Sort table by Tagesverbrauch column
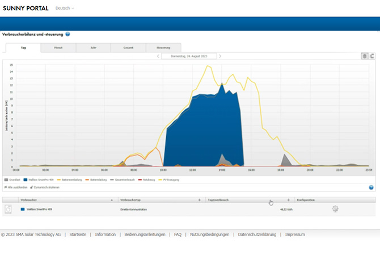The image size is (380, 255). [250, 200]
